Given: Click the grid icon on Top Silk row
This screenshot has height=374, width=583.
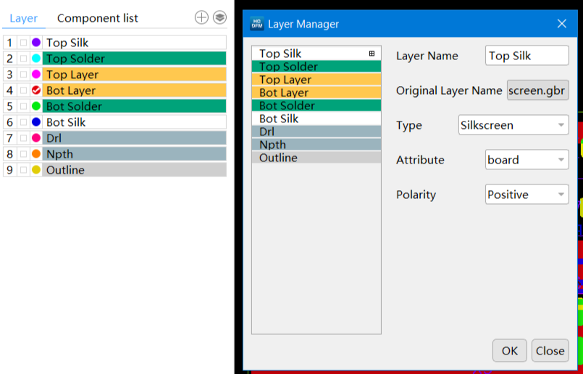Looking at the screenshot, I should point(372,54).
